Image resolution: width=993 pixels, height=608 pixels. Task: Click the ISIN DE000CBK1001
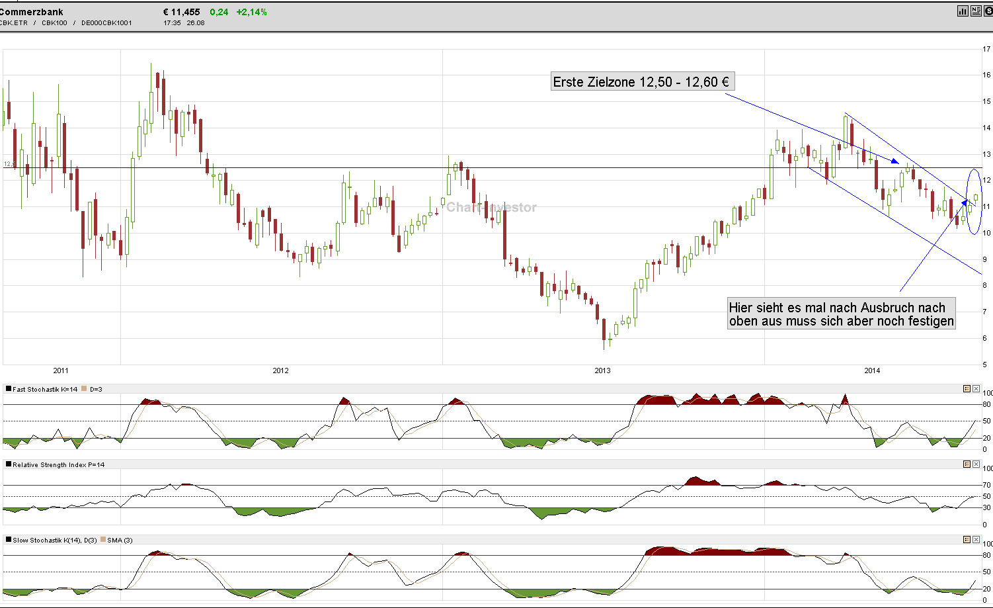pyautogui.click(x=106, y=22)
